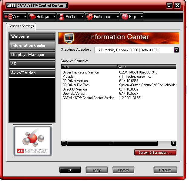Click the Profiles person icon
Viewport: 194px width, 181px height.
click(62, 17)
